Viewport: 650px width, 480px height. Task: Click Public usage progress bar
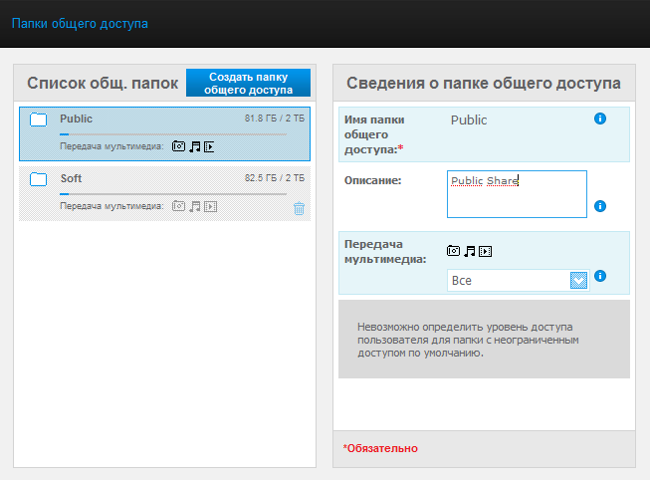(x=173, y=134)
